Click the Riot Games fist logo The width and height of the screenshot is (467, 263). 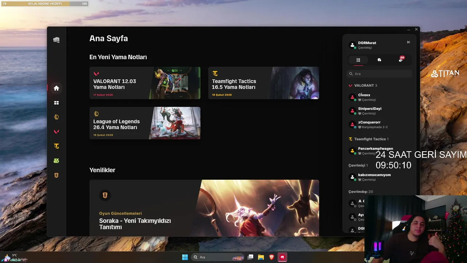pos(56,40)
